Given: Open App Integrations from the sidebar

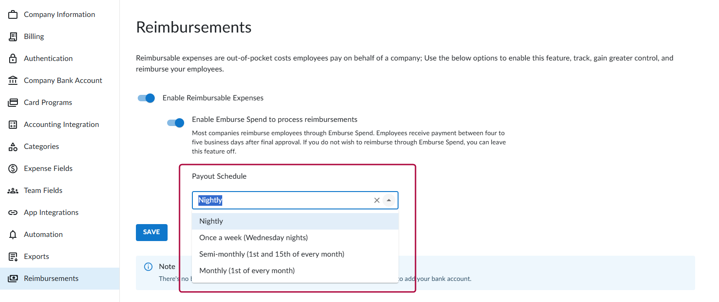Looking at the screenshot, I should pyautogui.click(x=51, y=213).
